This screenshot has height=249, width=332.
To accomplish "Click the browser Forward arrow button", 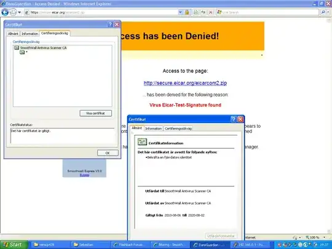I will [13, 12].
